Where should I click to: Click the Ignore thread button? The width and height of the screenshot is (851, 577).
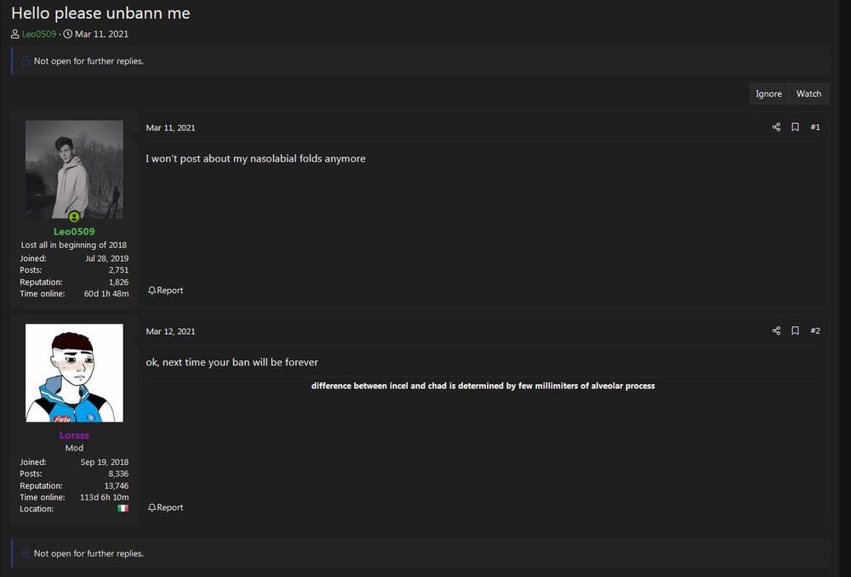768,93
